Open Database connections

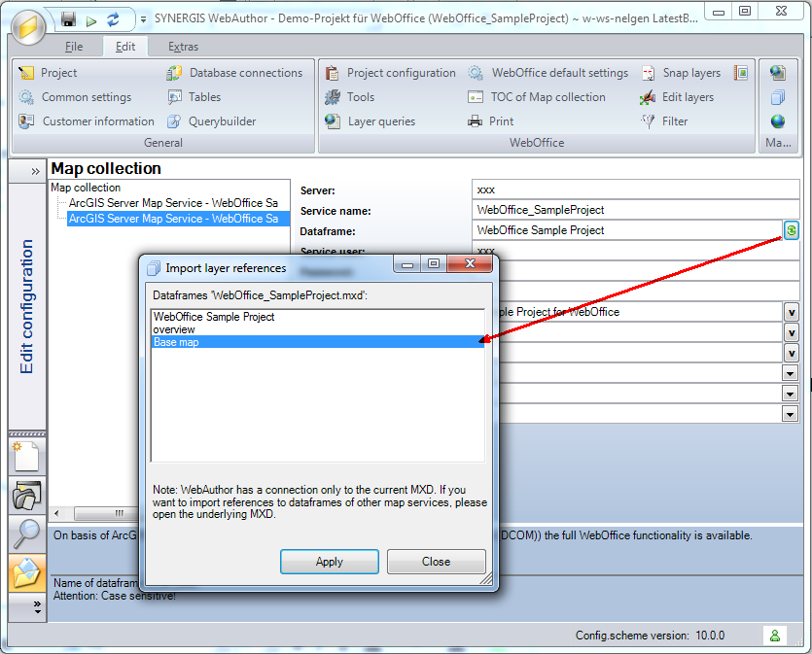click(233, 72)
